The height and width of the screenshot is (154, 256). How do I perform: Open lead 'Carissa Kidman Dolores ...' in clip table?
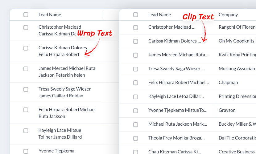(x=175, y=41)
